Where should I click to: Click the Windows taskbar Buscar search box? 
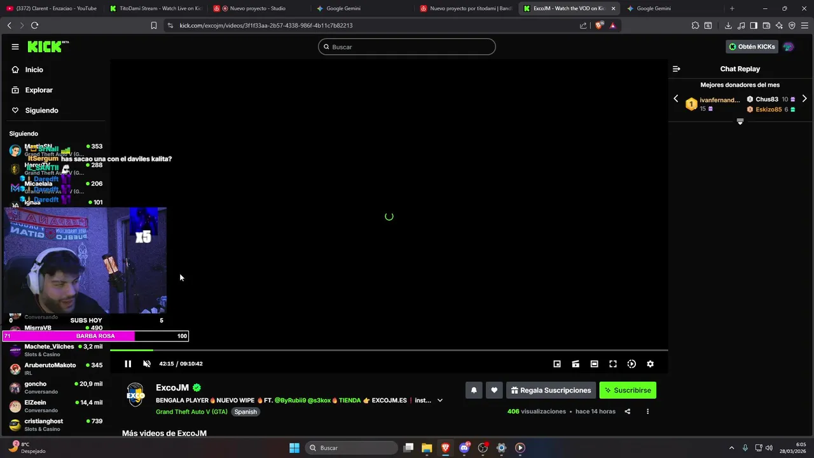[351, 448]
